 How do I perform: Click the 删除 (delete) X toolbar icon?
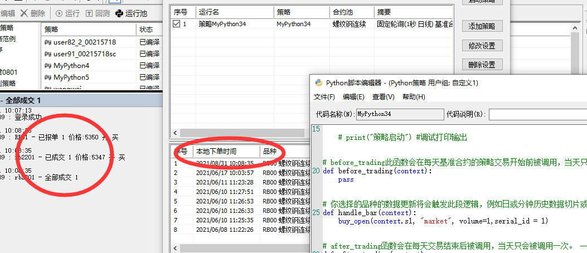click(24, 13)
